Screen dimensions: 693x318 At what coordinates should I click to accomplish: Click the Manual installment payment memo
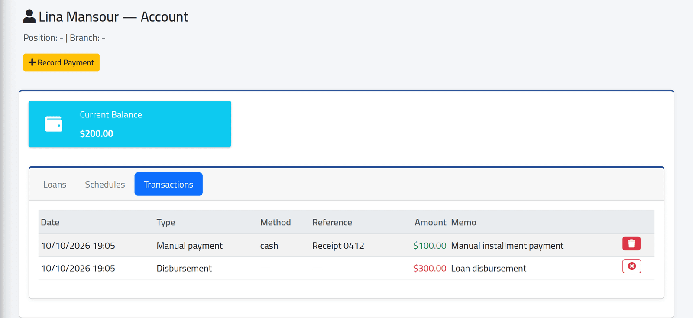[507, 246]
